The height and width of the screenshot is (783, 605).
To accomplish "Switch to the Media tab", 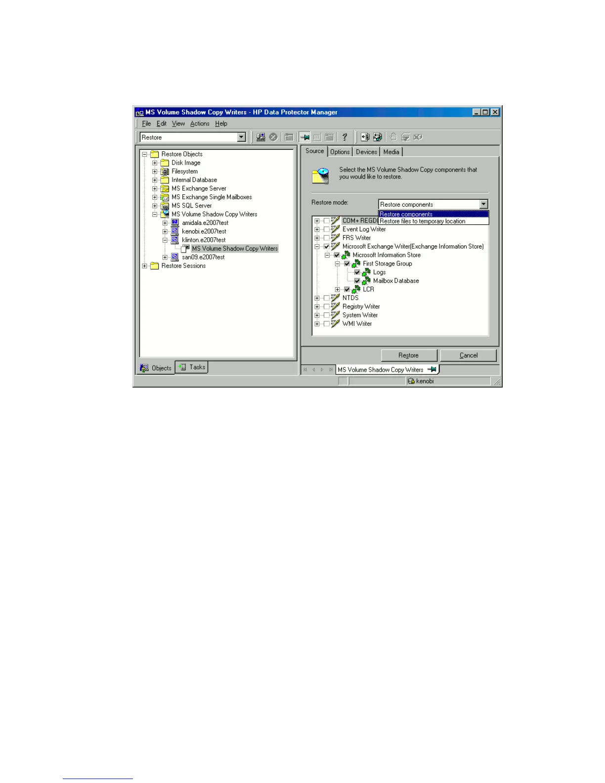I will 391,152.
